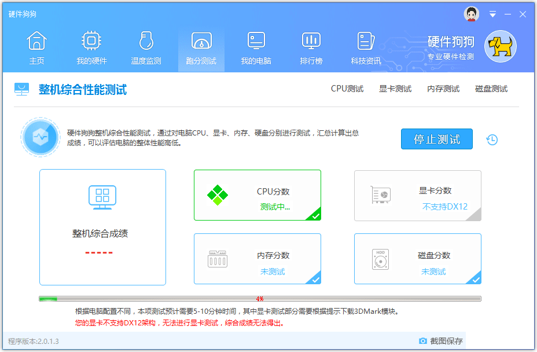Click the 整机综合成绩 computer icon
The width and height of the screenshot is (537, 352).
102,197
